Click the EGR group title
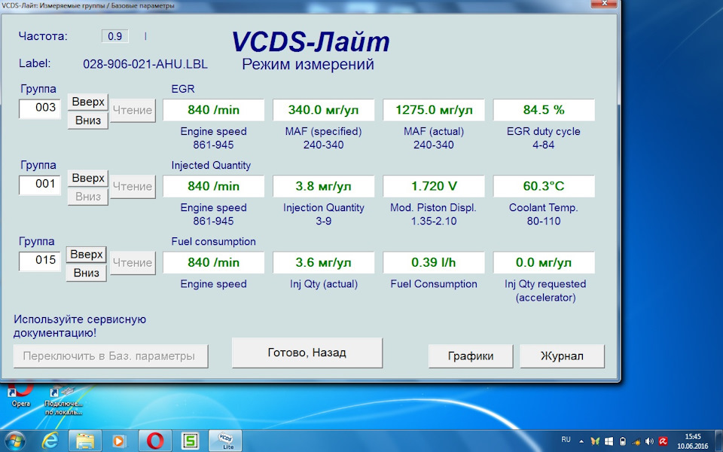Screen dimensions: 723x452 [183, 89]
